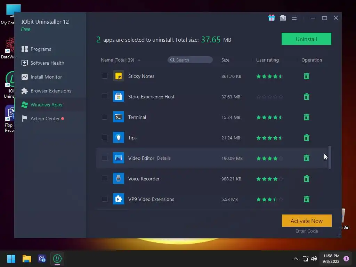Click the trash icon for VP9 Video Extensions
The width and height of the screenshot is (356, 267).
[x=307, y=199]
